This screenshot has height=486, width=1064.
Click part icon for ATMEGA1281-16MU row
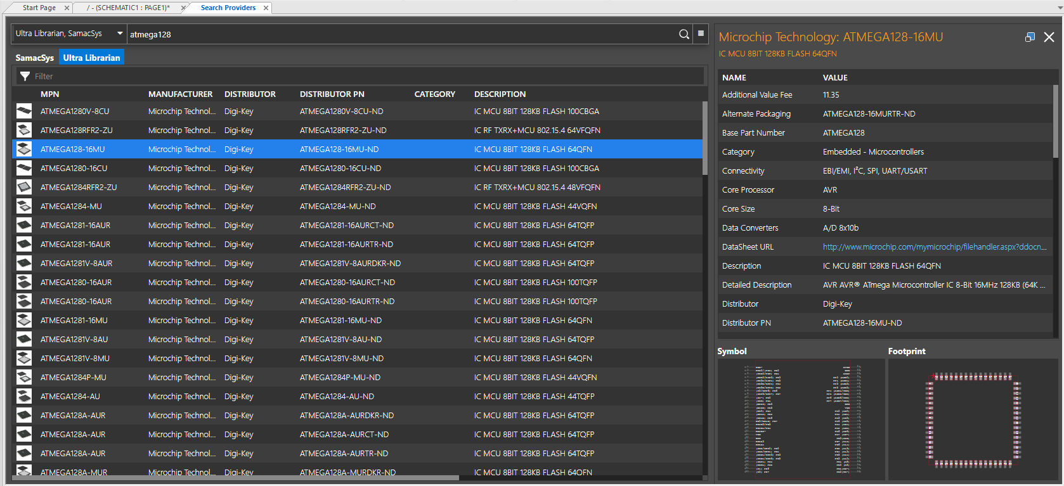click(x=24, y=320)
